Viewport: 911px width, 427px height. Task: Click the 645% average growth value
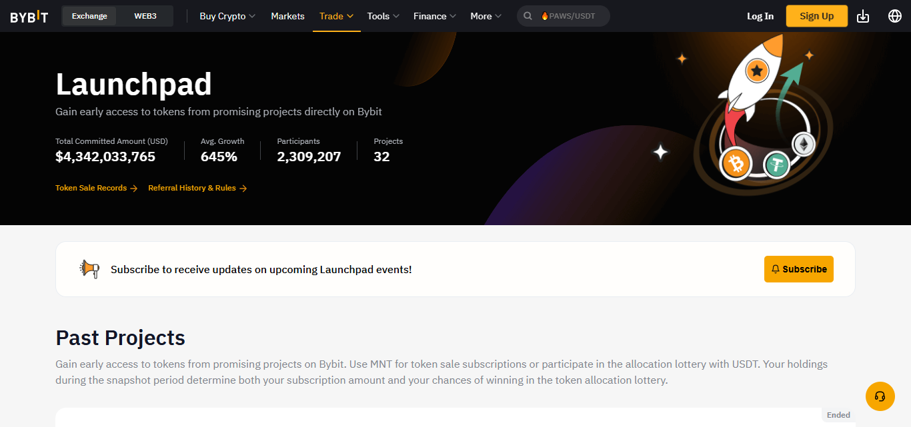pyautogui.click(x=219, y=157)
